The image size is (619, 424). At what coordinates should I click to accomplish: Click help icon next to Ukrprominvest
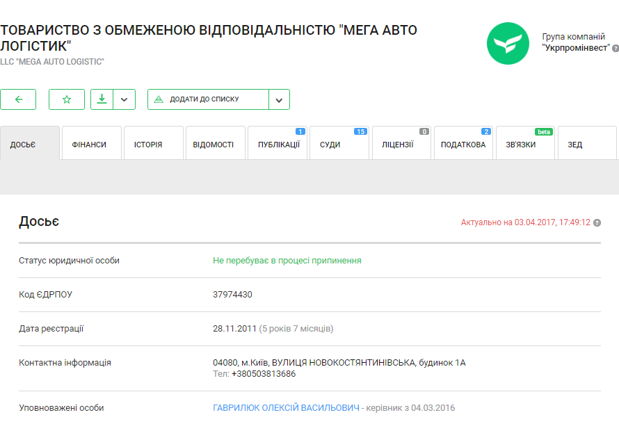615,48
